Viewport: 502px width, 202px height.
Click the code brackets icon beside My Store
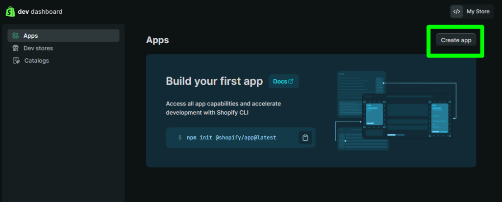click(x=457, y=12)
